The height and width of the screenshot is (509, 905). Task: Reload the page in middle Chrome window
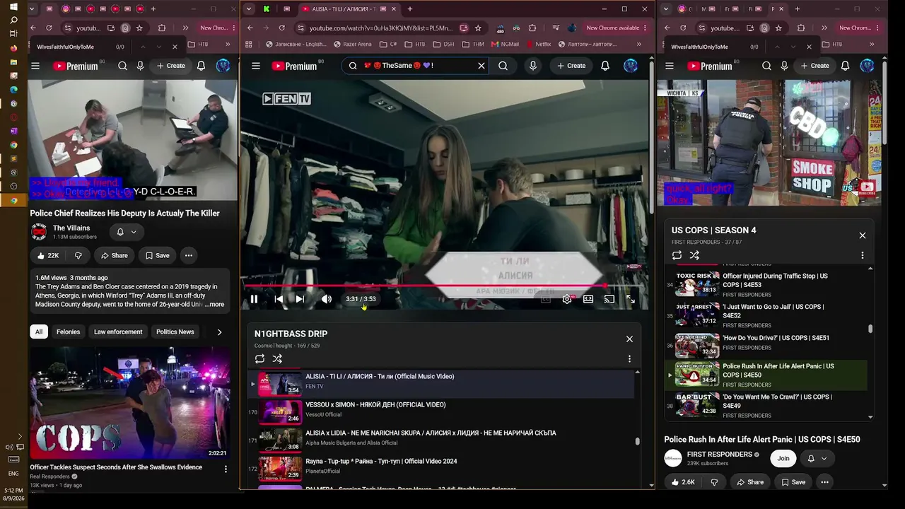tap(281, 28)
